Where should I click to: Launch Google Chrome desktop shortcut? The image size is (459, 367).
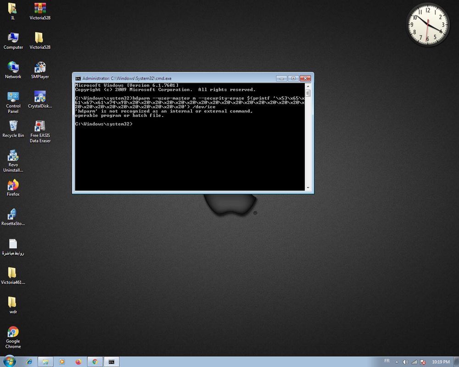tap(13, 338)
